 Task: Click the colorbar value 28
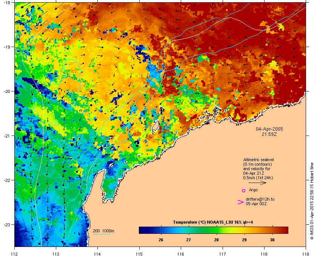[x=216, y=240]
